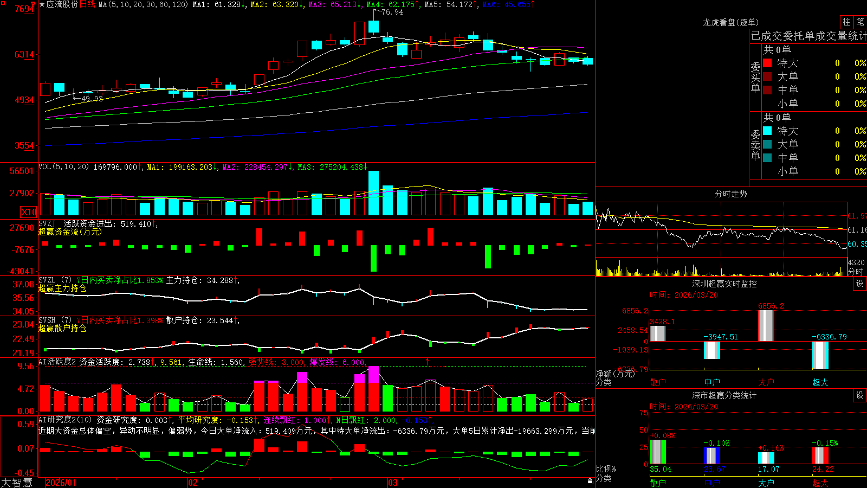Image resolution: width=867 pixels, height=488 pixels.
Task: Click the 日线 period label
Action: (87, 4)
